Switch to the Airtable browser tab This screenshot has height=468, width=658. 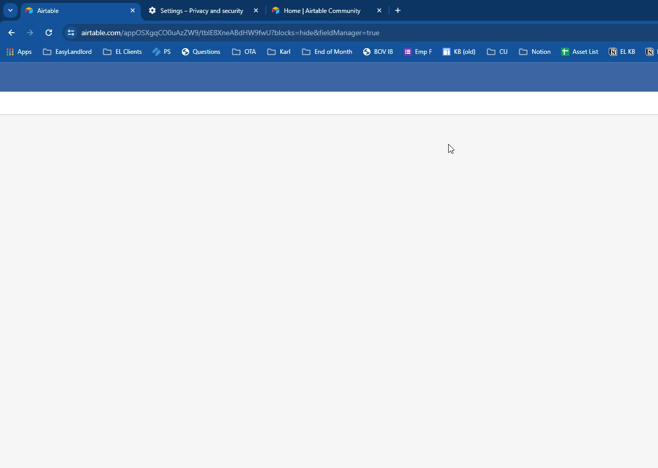80,10
